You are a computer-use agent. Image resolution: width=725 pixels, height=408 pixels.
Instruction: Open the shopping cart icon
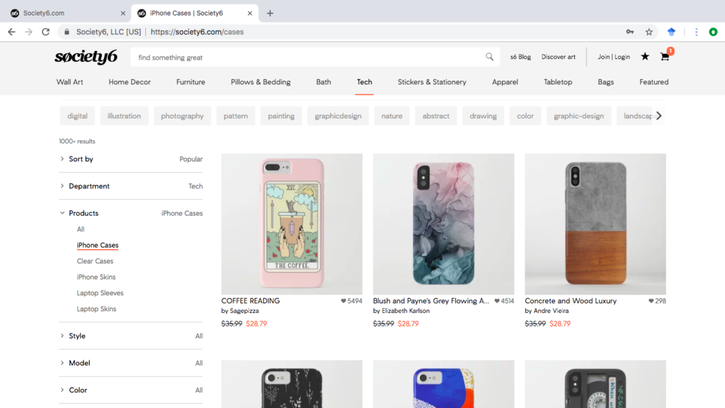pyautogui.click(x=665, y=57)
